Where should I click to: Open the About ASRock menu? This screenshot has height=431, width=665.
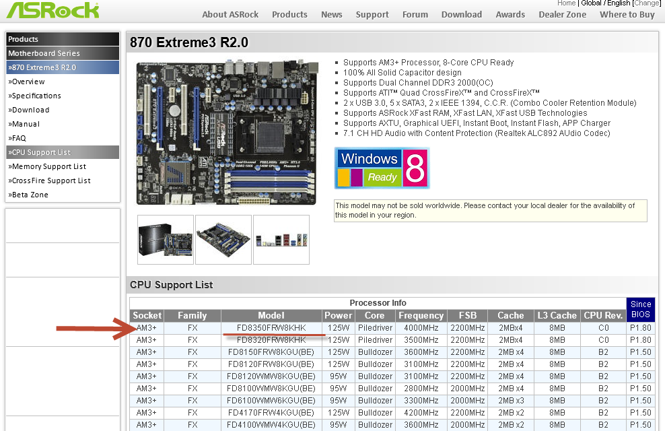[230, 14]
